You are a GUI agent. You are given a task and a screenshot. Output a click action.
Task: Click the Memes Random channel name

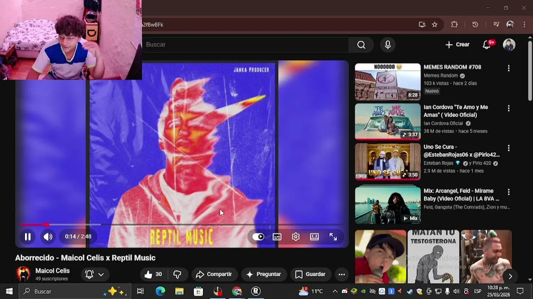[x=440, y=76]
